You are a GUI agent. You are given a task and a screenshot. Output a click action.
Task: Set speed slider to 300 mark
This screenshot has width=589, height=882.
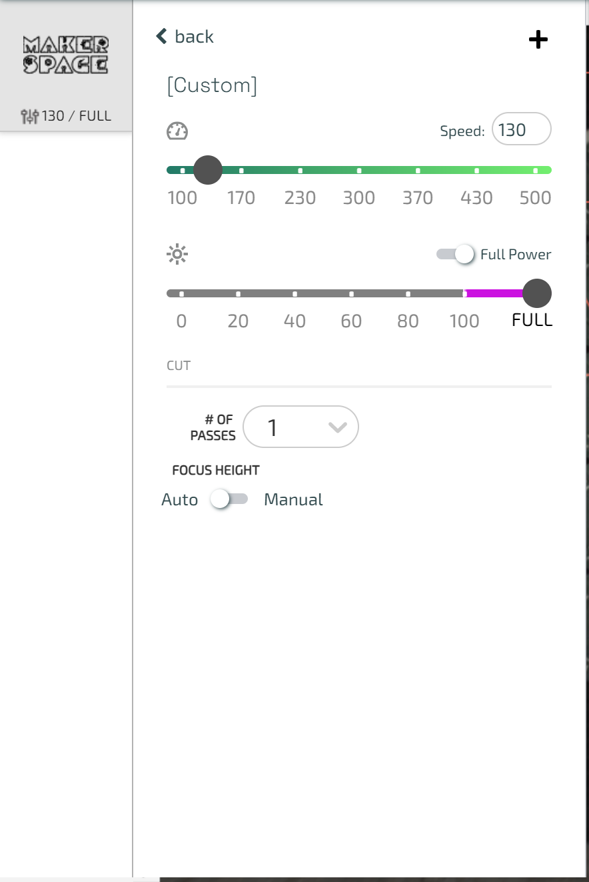tap(359, 171)
